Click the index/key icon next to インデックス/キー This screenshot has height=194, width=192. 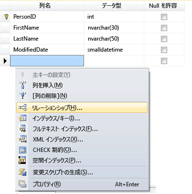click(x=22, y=118)
